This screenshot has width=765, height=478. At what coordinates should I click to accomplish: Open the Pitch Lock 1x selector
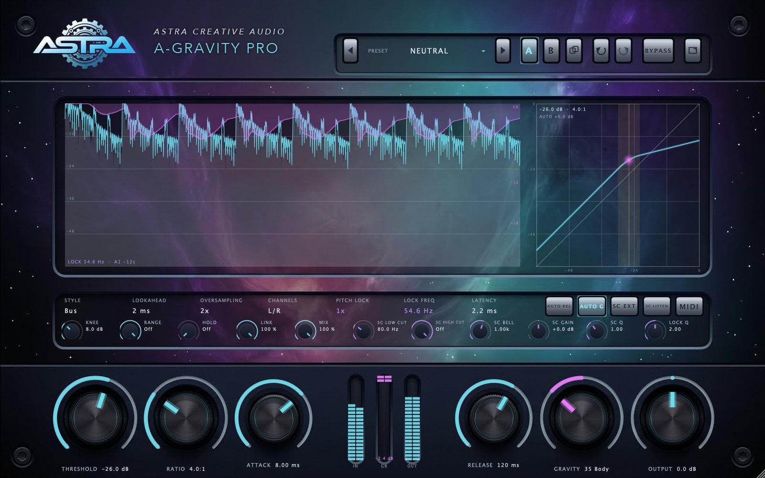coord(340,311)
